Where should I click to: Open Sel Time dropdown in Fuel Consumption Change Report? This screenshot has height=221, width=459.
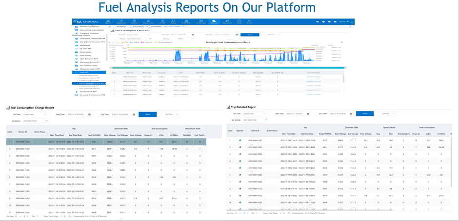35,114
